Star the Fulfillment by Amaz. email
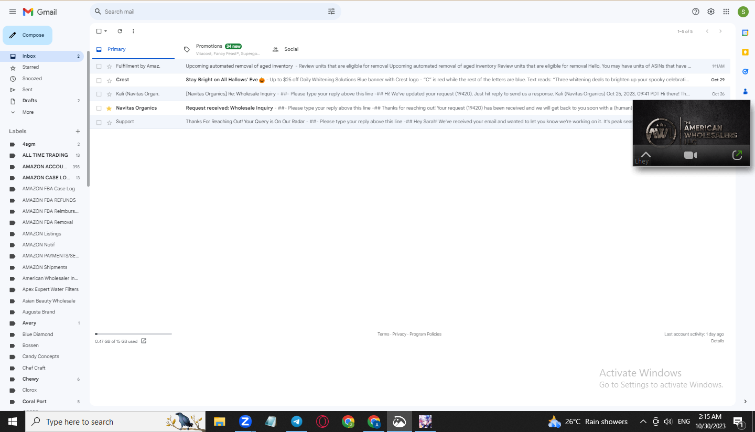The height and width of the screenshot is (432, 755). click(109, 67)
